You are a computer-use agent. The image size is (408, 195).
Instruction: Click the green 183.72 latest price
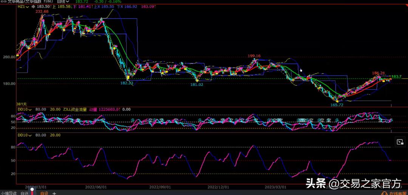pyautogui.click(x=82, y=2)
